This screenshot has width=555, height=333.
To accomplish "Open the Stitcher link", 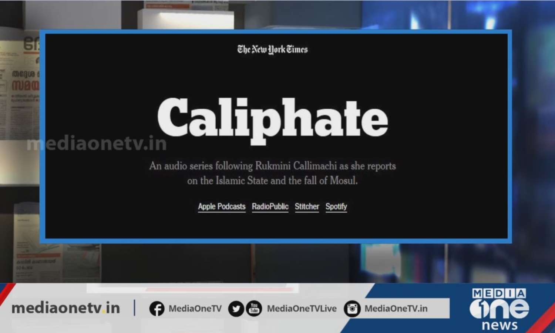I will [x=307, y=206].
